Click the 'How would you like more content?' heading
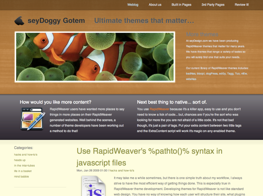 tap(55, 102)
